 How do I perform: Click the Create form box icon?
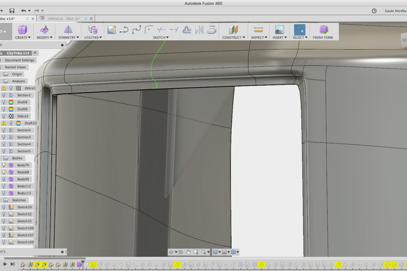click(23, 29)
